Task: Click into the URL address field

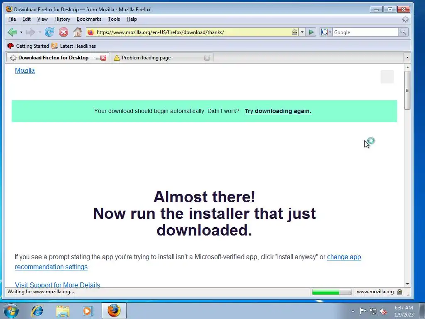Action: click(x=193, y=32)
